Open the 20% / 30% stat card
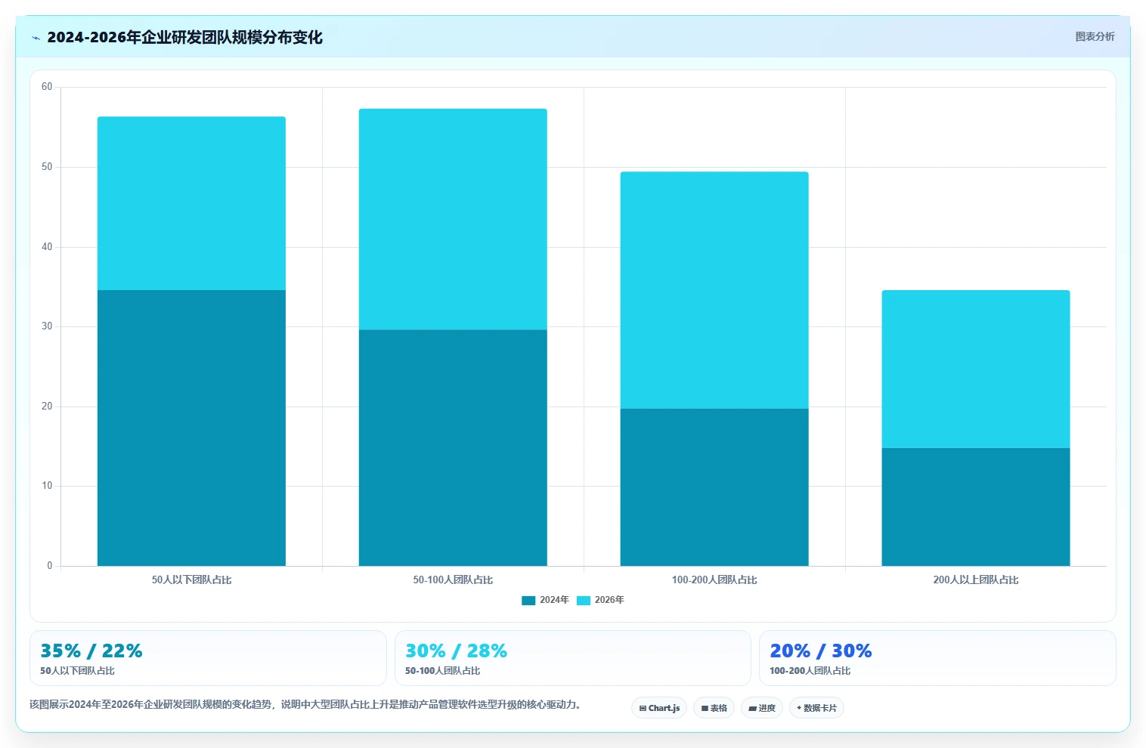This screenshot has width=1146, height=748. (x=937, y=658)
